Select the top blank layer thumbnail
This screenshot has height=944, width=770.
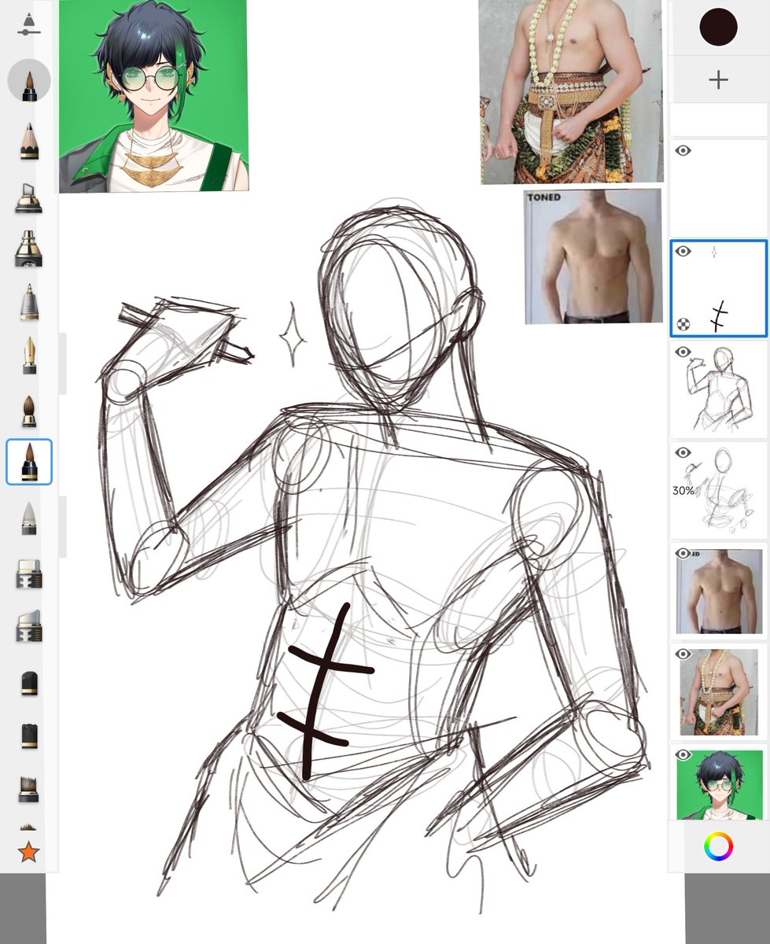(719, 187)
